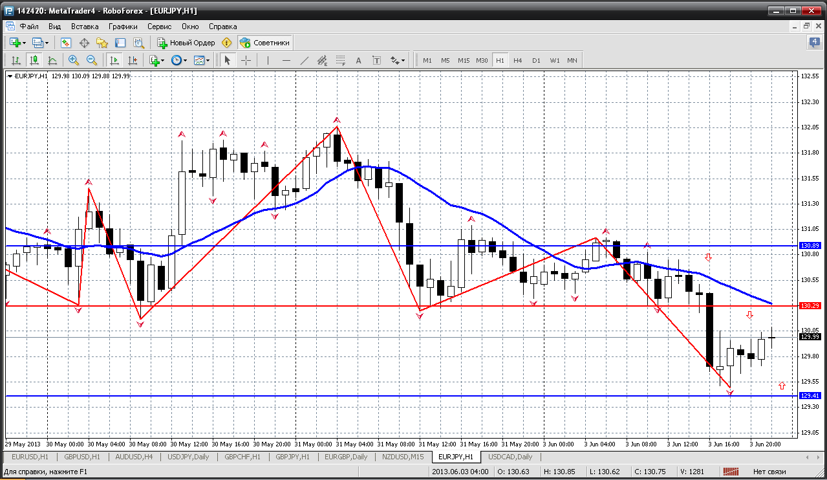
Task: Open the templates dropdown arrow
Action: pyautogui.click(x=208, y=60)
